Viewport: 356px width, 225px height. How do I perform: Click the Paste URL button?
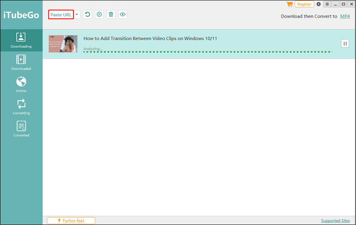[x=61, y=15]
